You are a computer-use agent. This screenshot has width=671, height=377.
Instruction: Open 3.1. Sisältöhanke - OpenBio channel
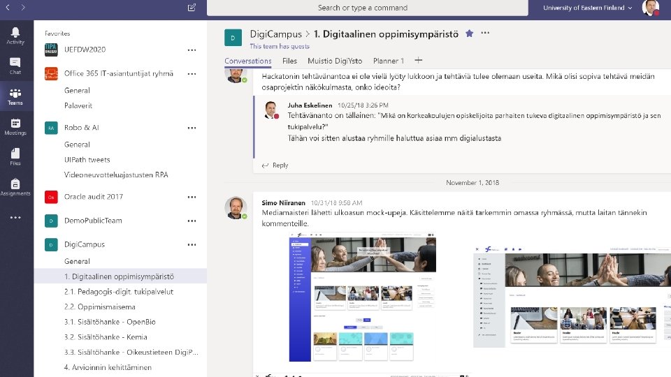110,322
